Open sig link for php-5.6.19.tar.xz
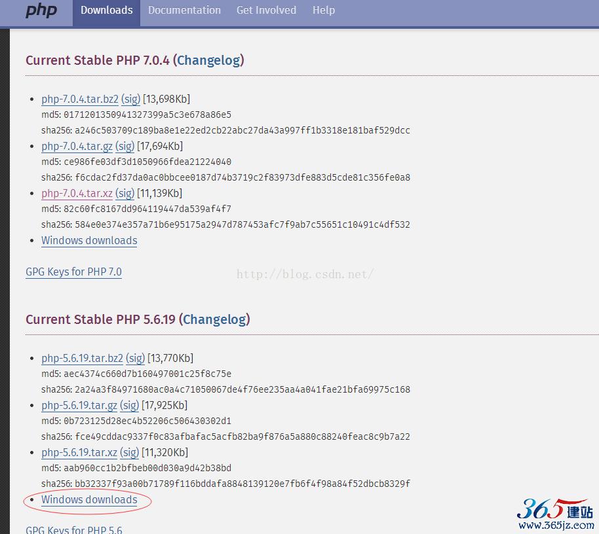The height and width of the screenshot is (534, 599). pyautogui.click(x=130, y=452)
